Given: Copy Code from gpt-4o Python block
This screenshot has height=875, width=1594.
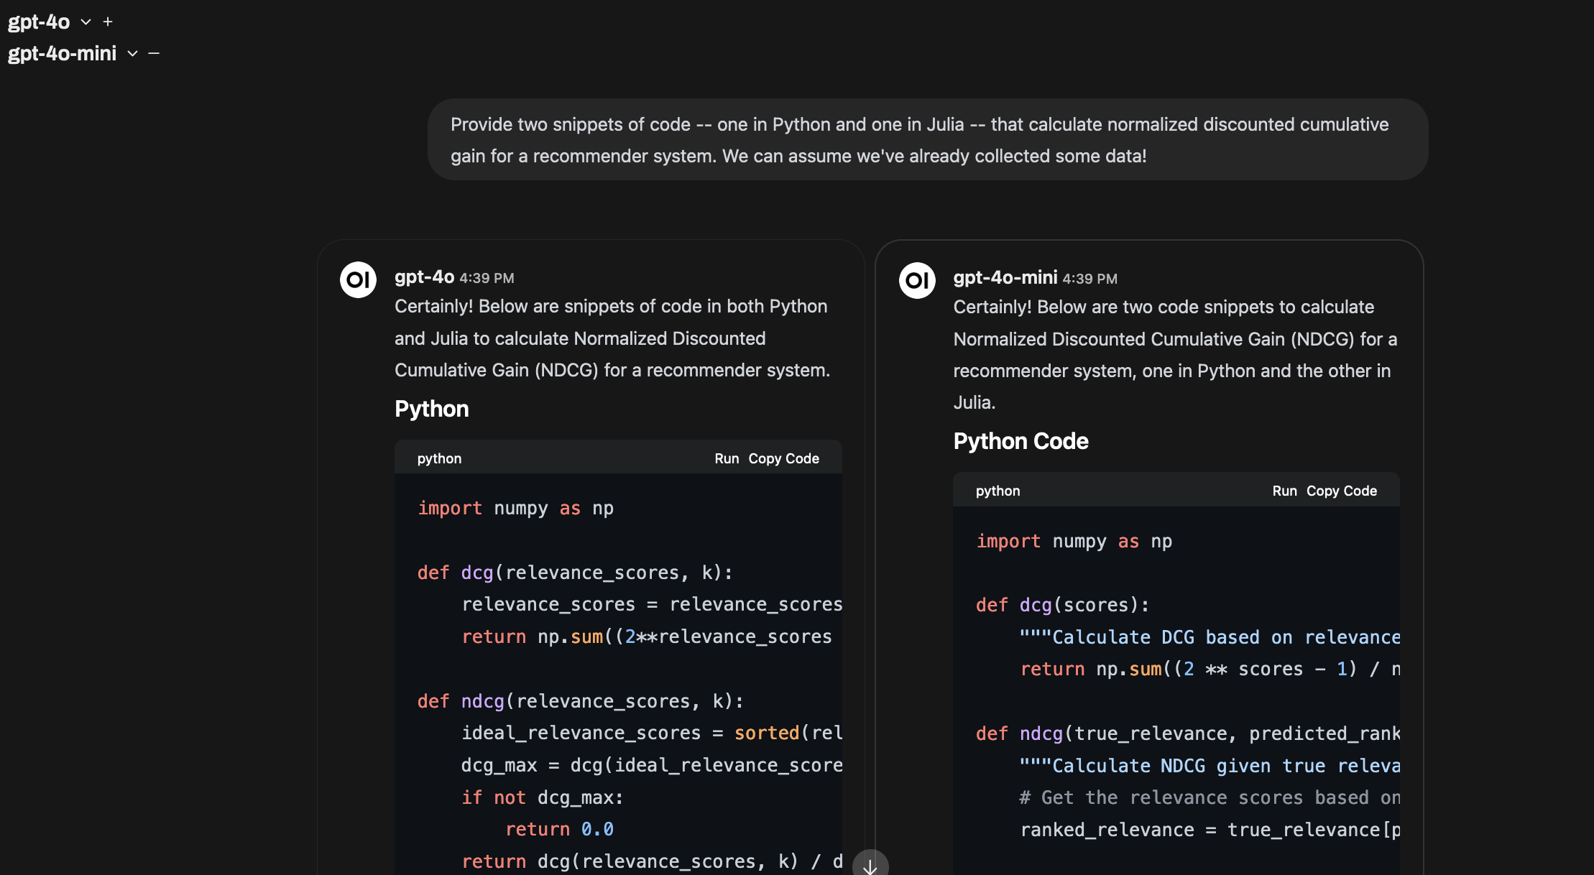Looking at the screenshot, I should (x=783, y=458).
